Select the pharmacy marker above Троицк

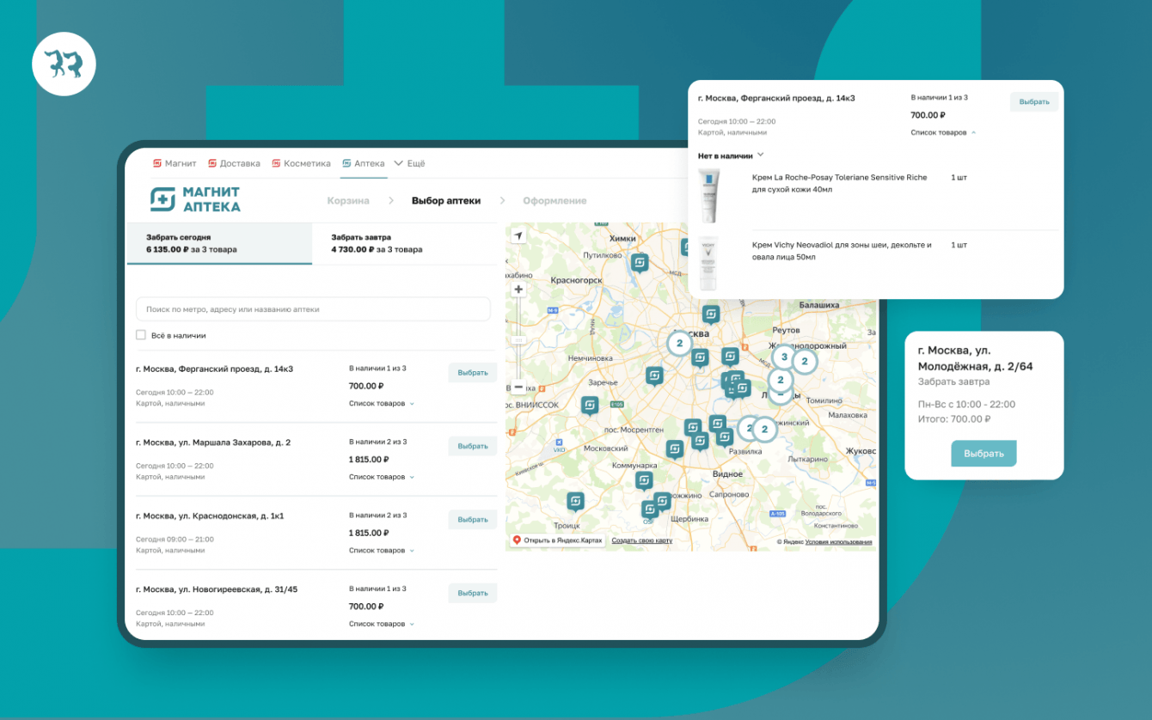click(x=575, y=501)
